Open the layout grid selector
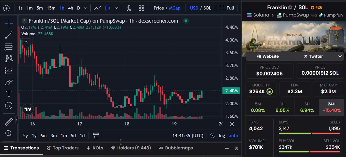This screenshot has width=346, height=157. point(141,8)
